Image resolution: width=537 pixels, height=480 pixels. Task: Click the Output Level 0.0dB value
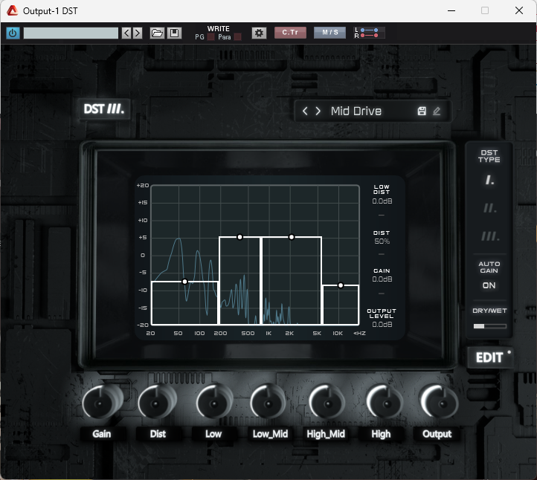coord(382,324)
